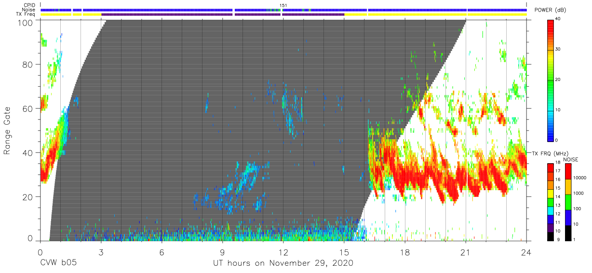
Task: Click the UT hours on November 29, 2020 title
Action: pos(283,263)
